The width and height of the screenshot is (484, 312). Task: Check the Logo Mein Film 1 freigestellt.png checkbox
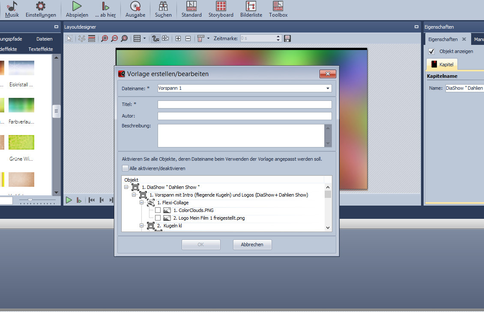click(158, 218)
